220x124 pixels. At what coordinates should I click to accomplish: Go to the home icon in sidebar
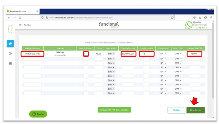pos(10,43)
